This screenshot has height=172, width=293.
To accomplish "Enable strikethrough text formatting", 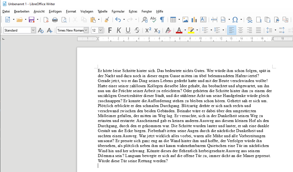I will click(x=137, y=30).
